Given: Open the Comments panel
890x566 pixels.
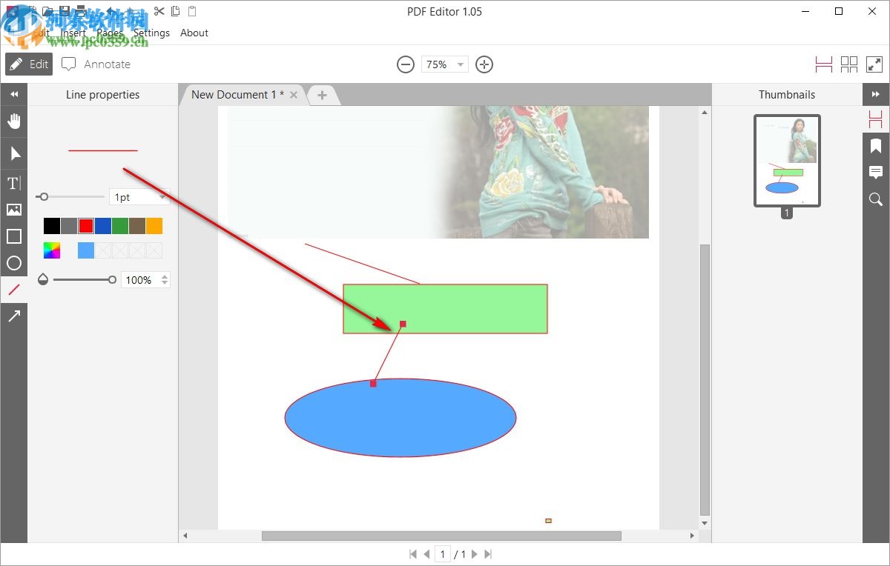Looking at the screenshot, I should tap(875, 172).
